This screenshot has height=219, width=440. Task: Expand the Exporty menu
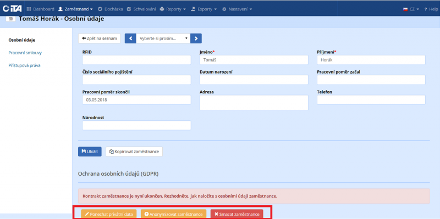pyautogui.click(x=204, y=9)
